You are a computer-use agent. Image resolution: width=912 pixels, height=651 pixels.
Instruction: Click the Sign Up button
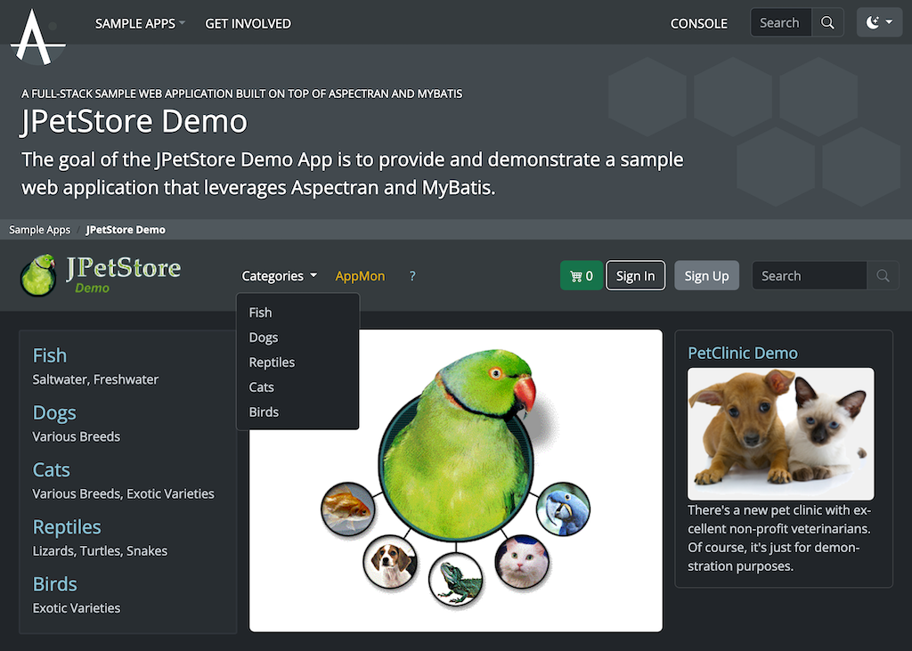[706, 275]
